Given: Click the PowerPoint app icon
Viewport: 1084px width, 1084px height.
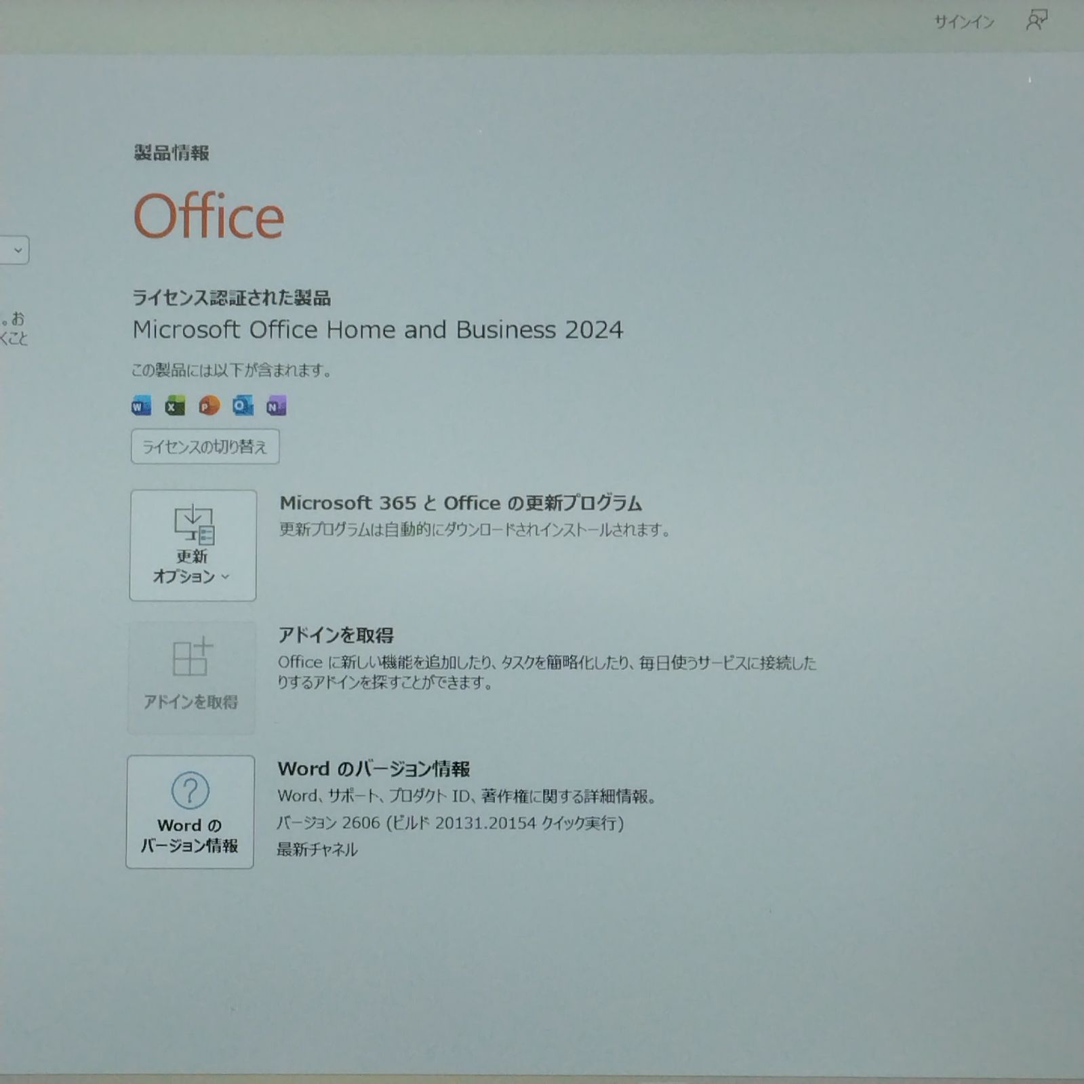Looking at the screenshot, I should click(209, 405).
